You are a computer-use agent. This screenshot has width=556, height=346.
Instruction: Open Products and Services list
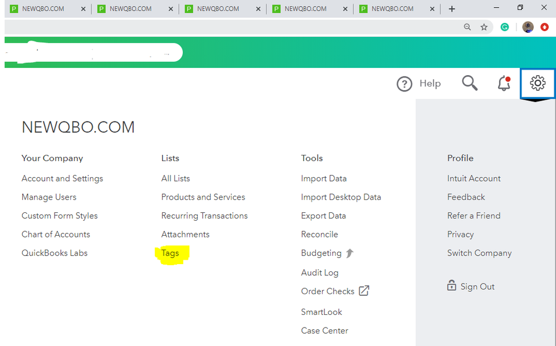pyautogui.click(x=203, y=197)
